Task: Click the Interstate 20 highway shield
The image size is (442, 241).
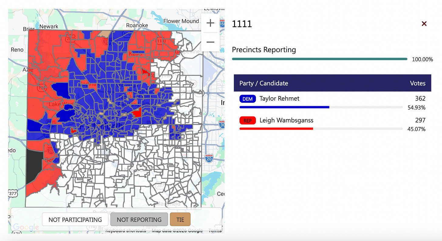Action: pyautogui.click(x=209, y=158)
